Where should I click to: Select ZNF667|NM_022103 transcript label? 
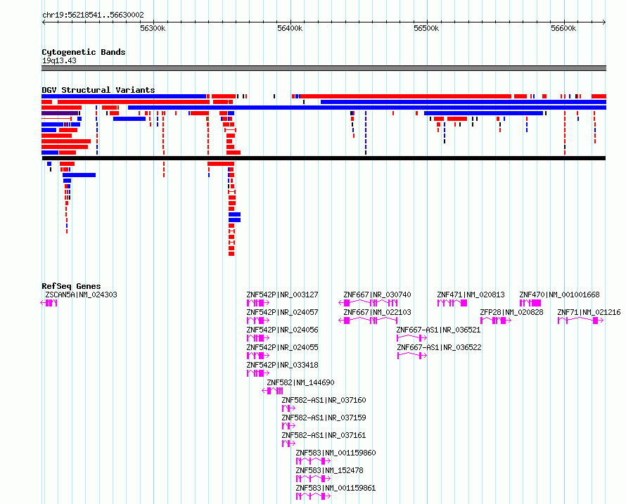click(x=377, y=313)
